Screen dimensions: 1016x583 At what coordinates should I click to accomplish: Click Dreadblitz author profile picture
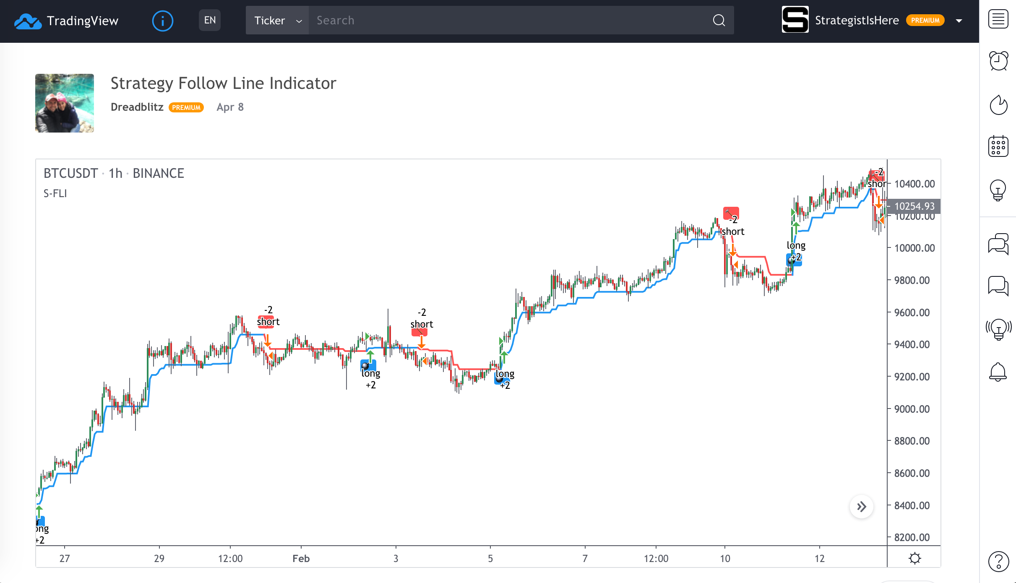pyautogui.click(x=65, y=103)
